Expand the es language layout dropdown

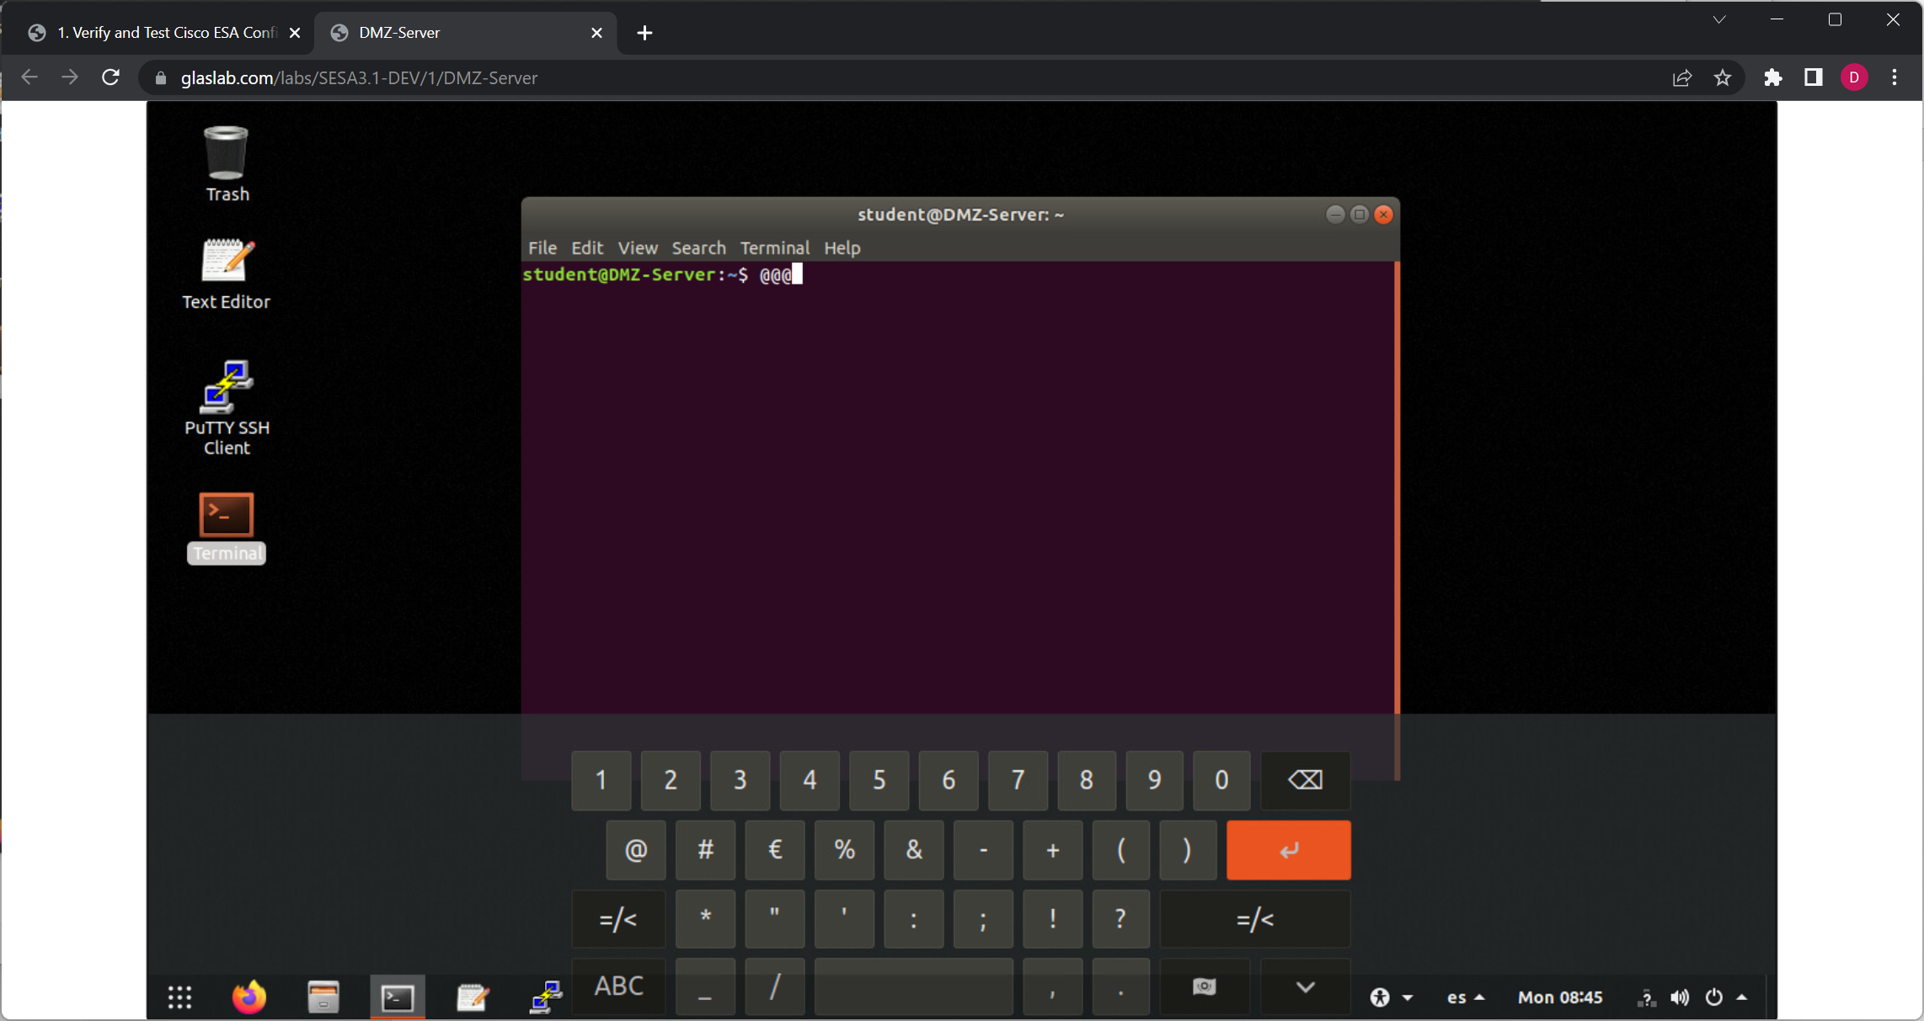coord(1465,997)
